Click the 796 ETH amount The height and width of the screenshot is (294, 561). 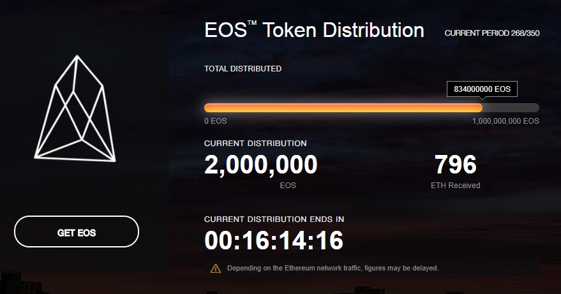pyautogui.click(x=455, y=165)
